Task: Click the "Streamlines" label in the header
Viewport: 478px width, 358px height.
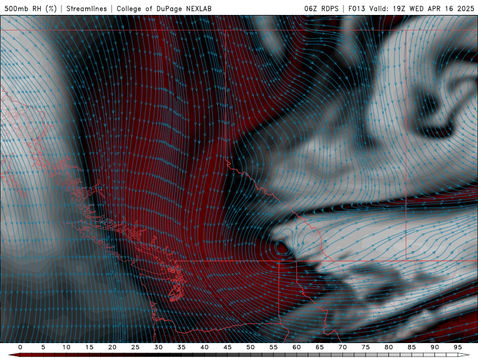Action: tap(87, 8)
